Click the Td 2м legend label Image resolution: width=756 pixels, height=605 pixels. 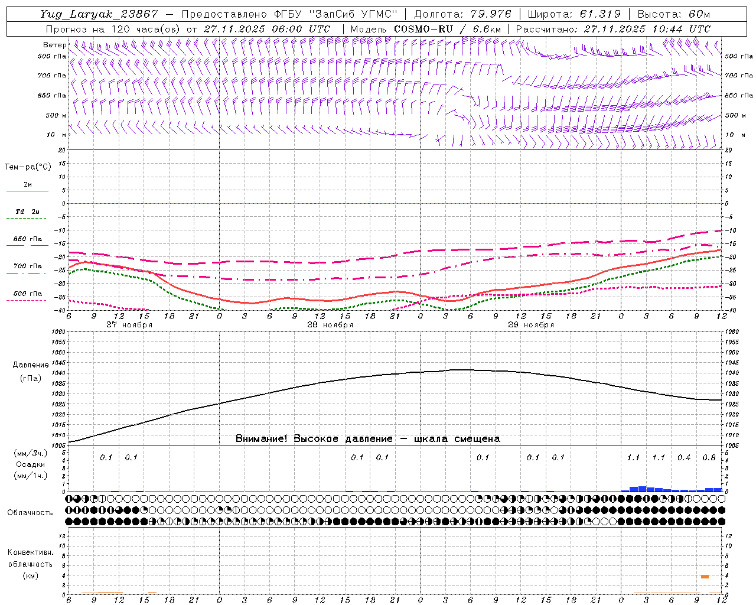(28, 212)
